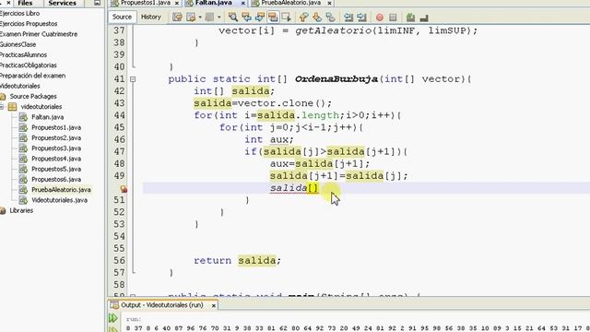This screenshot has width=590, height=332.
Task: Click 'return salida;' on line 56
Action: (x=238, y=260)
